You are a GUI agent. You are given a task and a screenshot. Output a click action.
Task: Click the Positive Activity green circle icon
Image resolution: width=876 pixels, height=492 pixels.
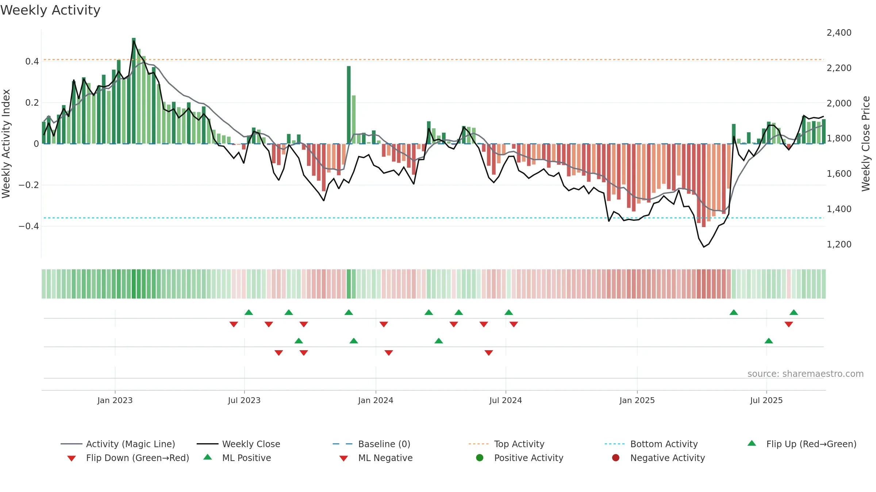(480, 457)
